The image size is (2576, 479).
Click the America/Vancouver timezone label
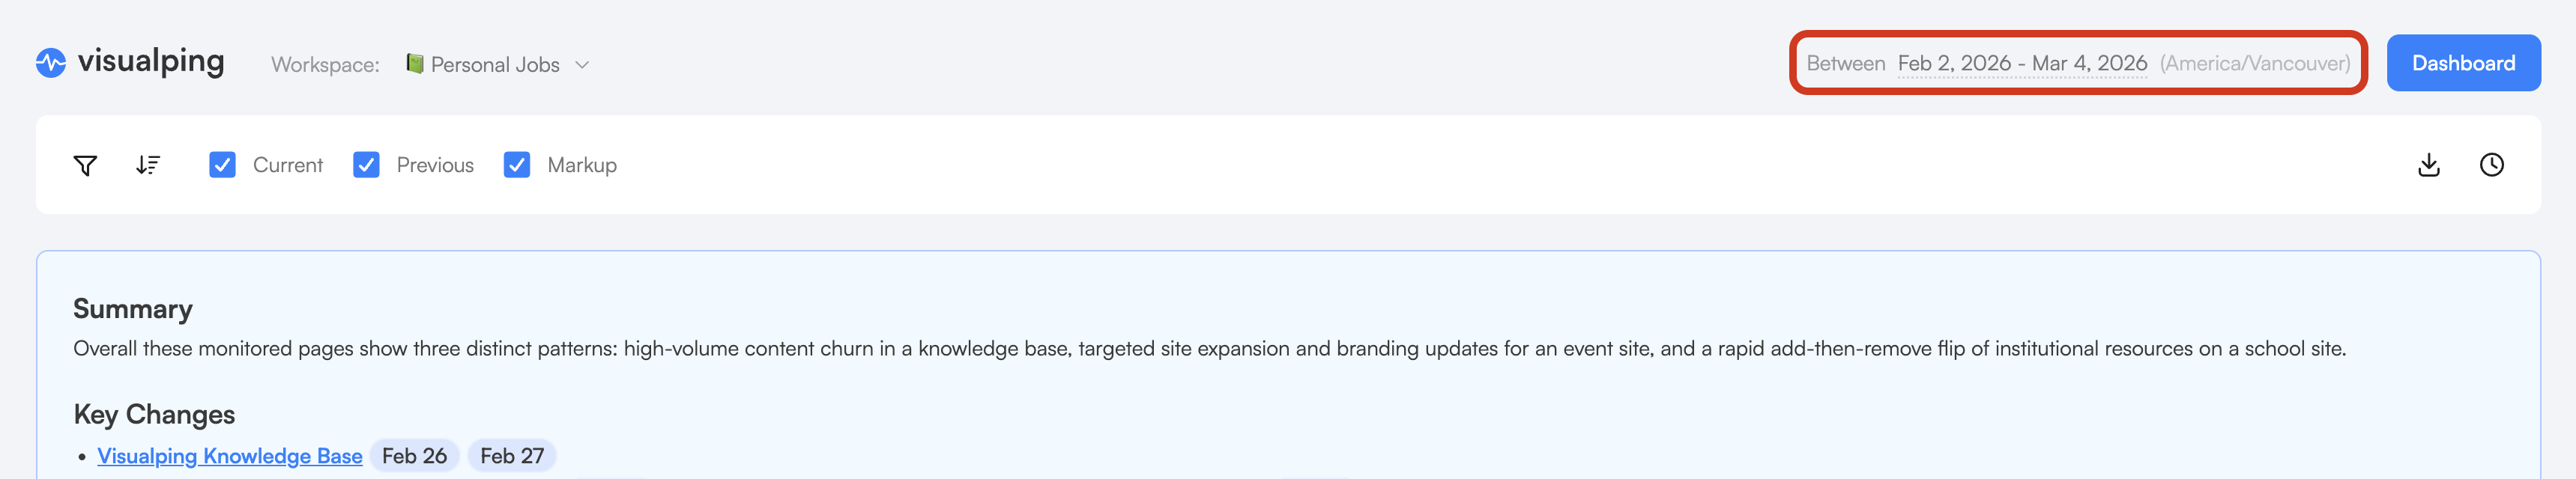tap(2254, 64)
